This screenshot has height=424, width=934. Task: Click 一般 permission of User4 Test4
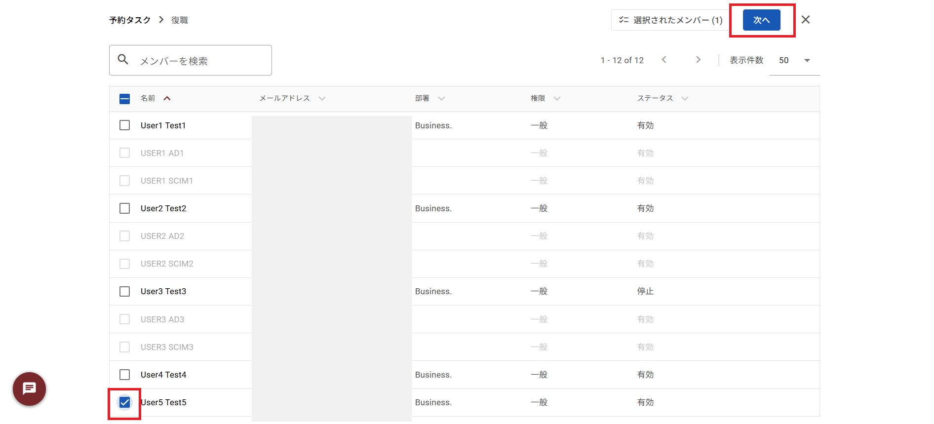tap(539, 375)
